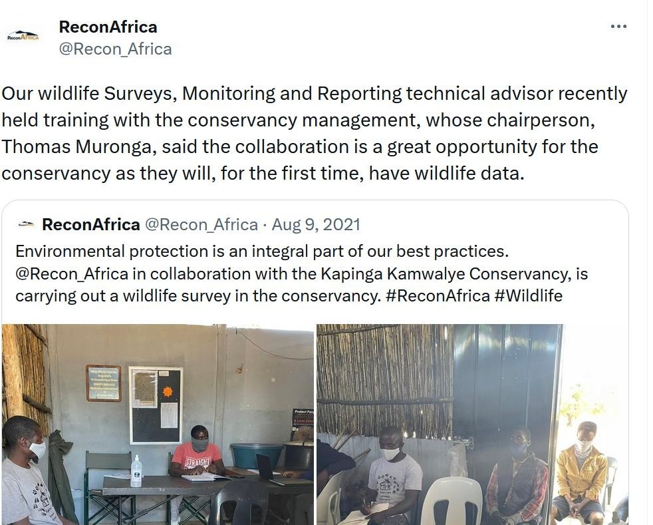Click the @Recon_Africa handle under the top name
653x525 pixels.
(x=115, y=49)
